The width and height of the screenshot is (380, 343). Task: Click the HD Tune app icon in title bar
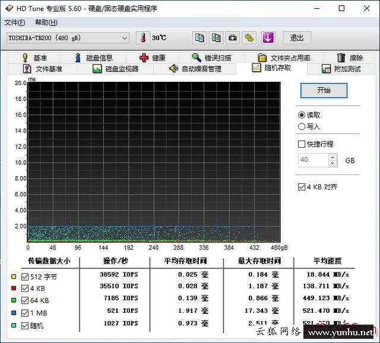coord(9,8)
